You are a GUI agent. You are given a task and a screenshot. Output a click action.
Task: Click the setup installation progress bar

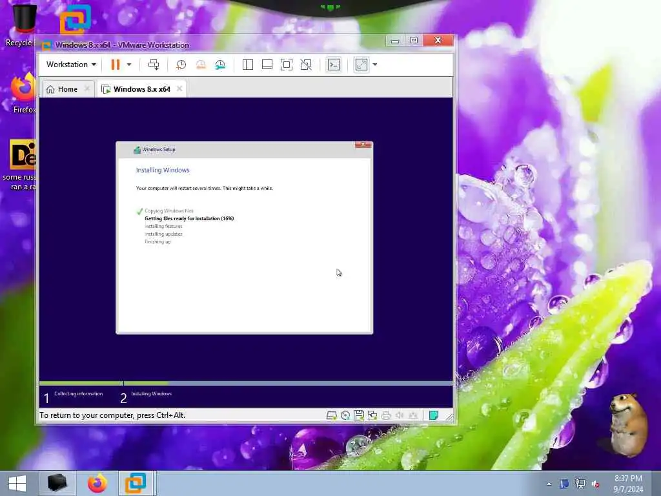click(x=246, y=384)
